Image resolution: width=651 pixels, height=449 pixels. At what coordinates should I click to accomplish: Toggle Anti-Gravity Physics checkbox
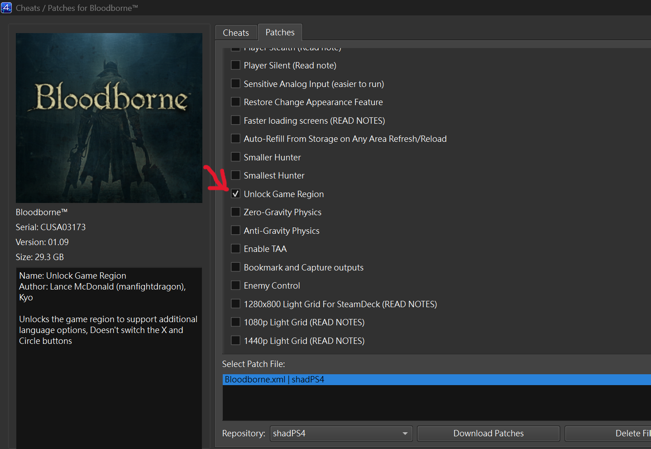pyautogui.click(x=235, y=231)
